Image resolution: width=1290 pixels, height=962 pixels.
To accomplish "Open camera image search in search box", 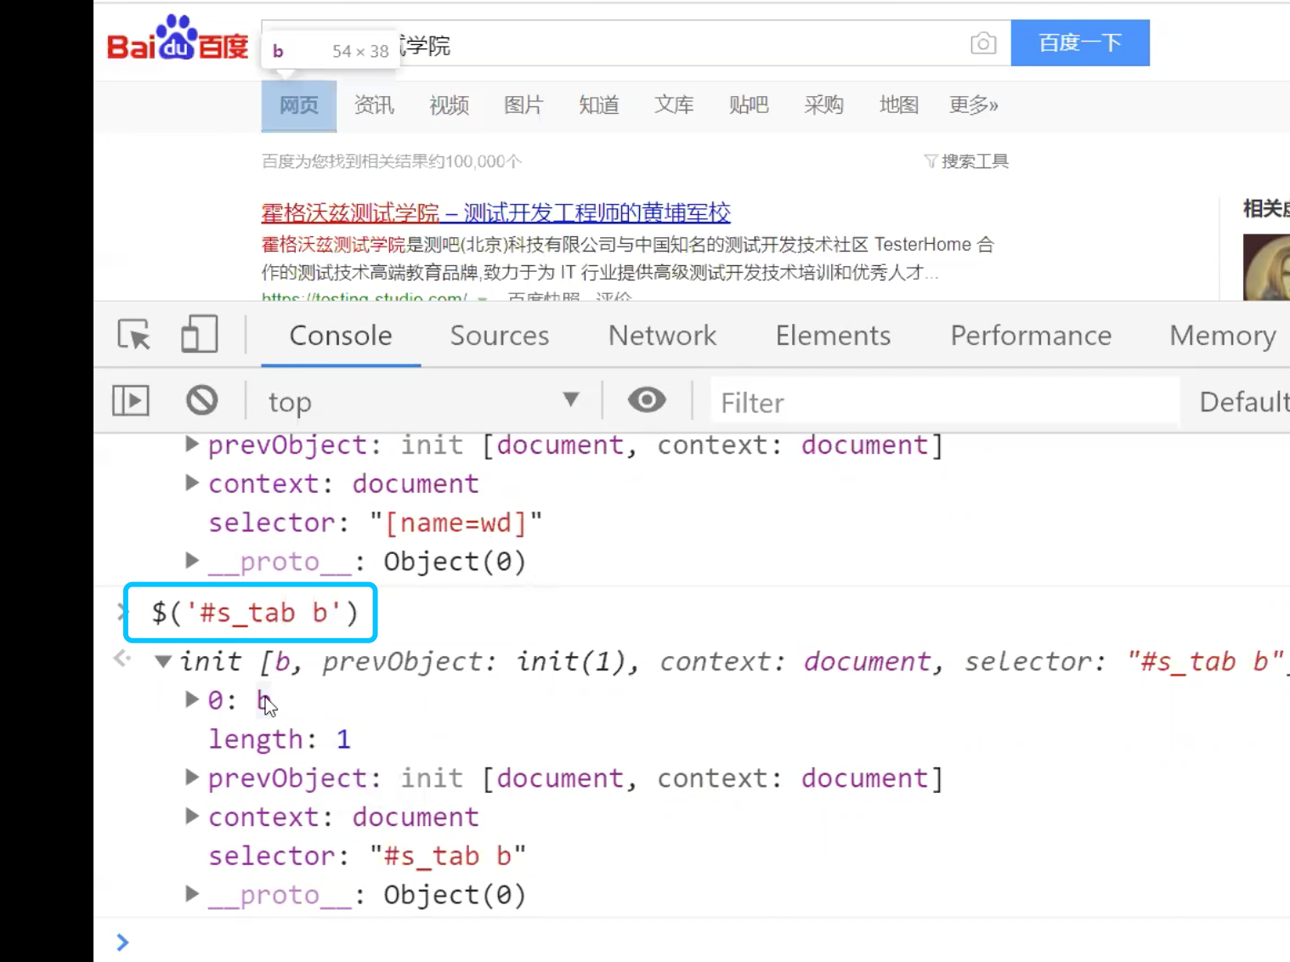I will tap(983, 42).
